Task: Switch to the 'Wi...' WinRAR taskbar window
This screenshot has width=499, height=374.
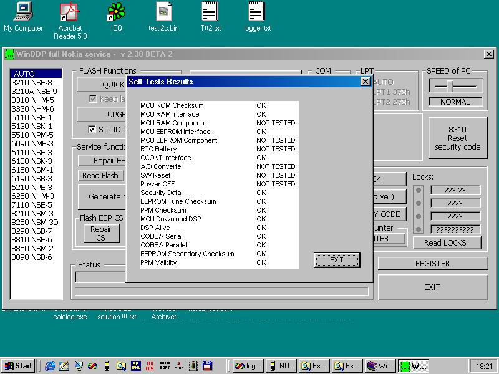Action: click(380, 366)
